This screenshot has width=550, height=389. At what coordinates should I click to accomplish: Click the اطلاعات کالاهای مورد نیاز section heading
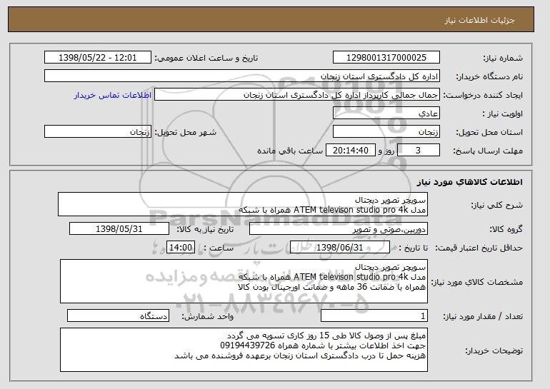pyautogui.click(x=470, y=182)
